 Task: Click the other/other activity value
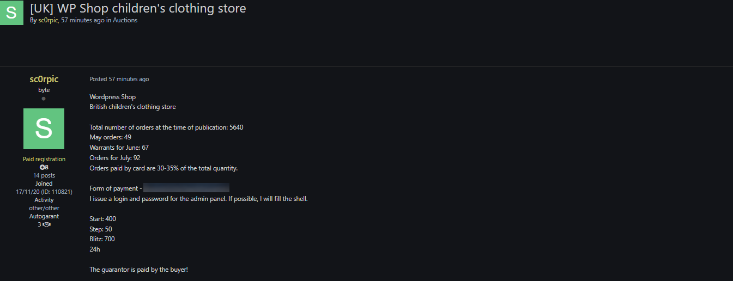coord(44,208)
